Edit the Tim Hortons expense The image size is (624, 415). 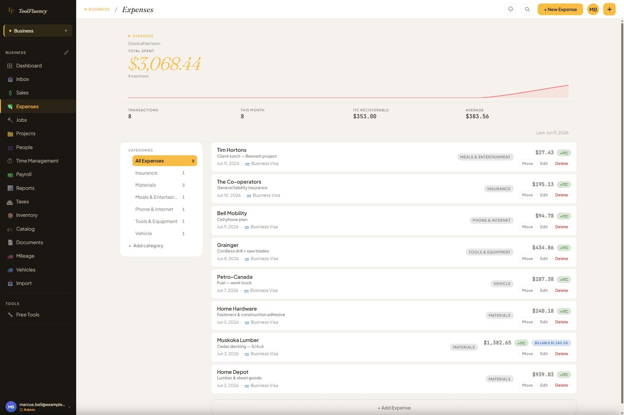coord(544,164)
